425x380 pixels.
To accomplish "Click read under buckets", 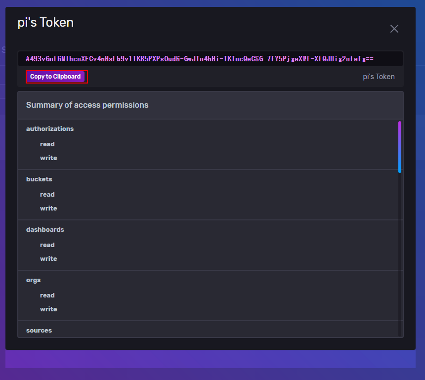I will tap(47, 195).
